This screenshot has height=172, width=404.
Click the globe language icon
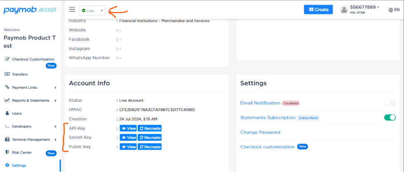pos(391,10)
